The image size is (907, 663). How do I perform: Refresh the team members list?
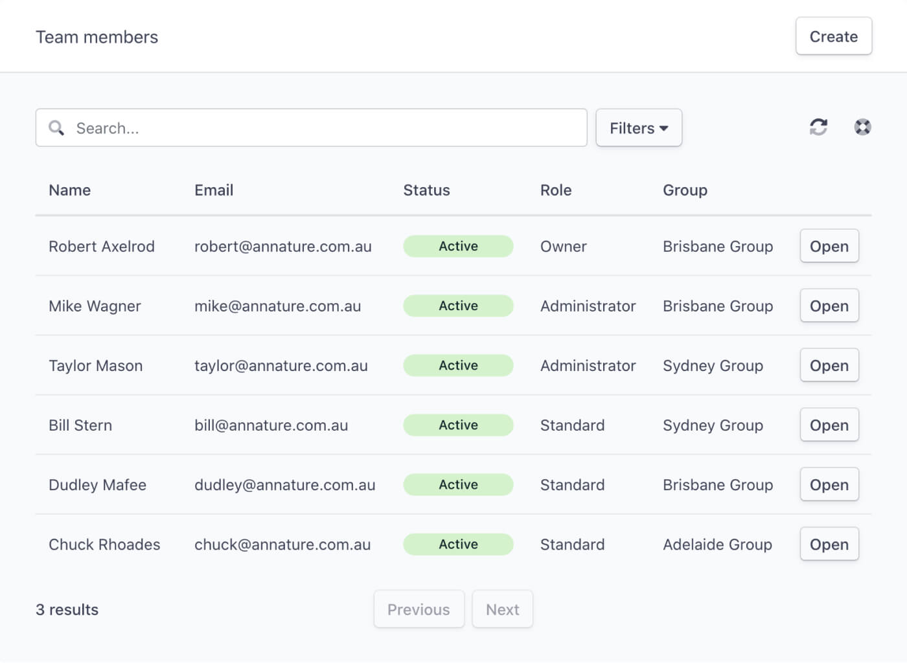(x=818, y=127)
